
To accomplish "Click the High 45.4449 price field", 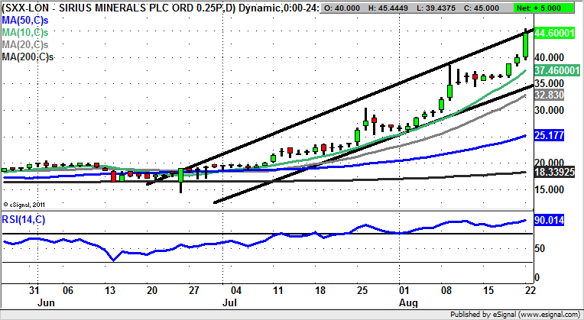I will (391, 8).
